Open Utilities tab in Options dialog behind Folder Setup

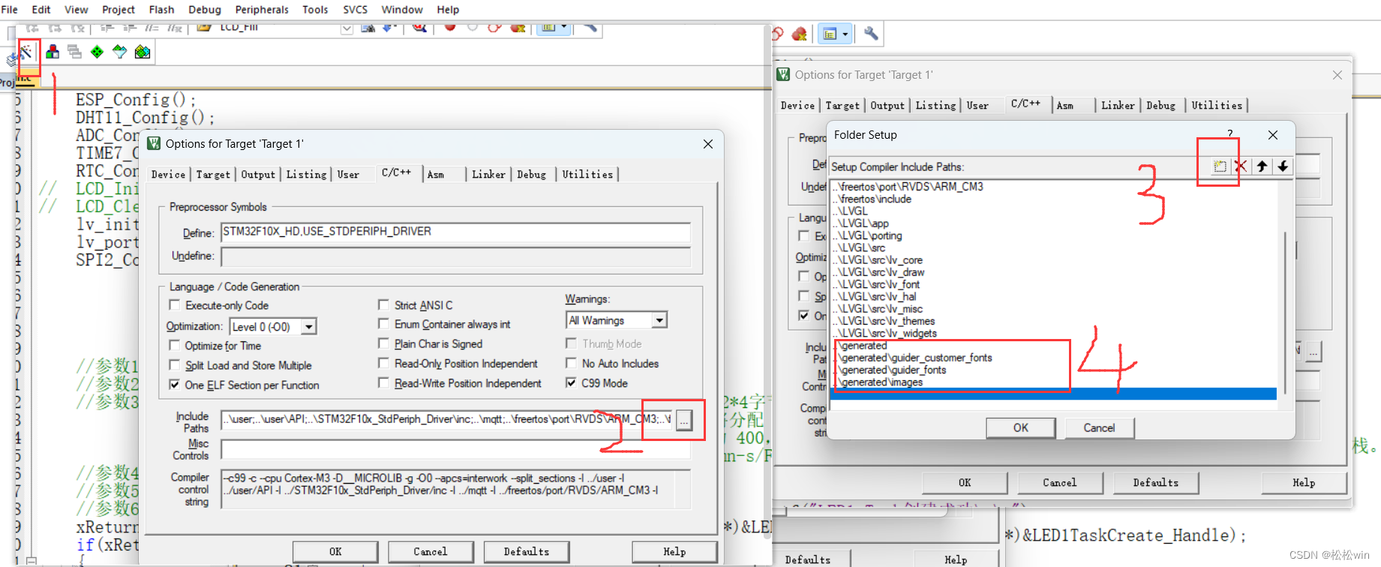coord(1217,106)
